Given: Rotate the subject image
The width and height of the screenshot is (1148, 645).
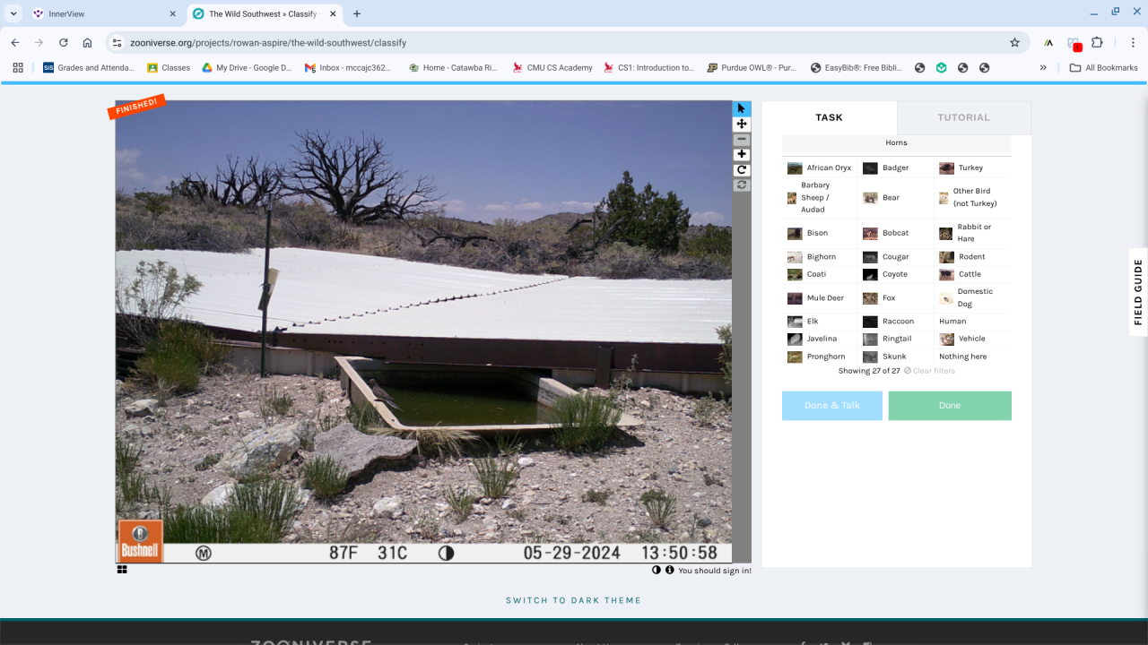Looking at the screenshot, I should point(742,169).
